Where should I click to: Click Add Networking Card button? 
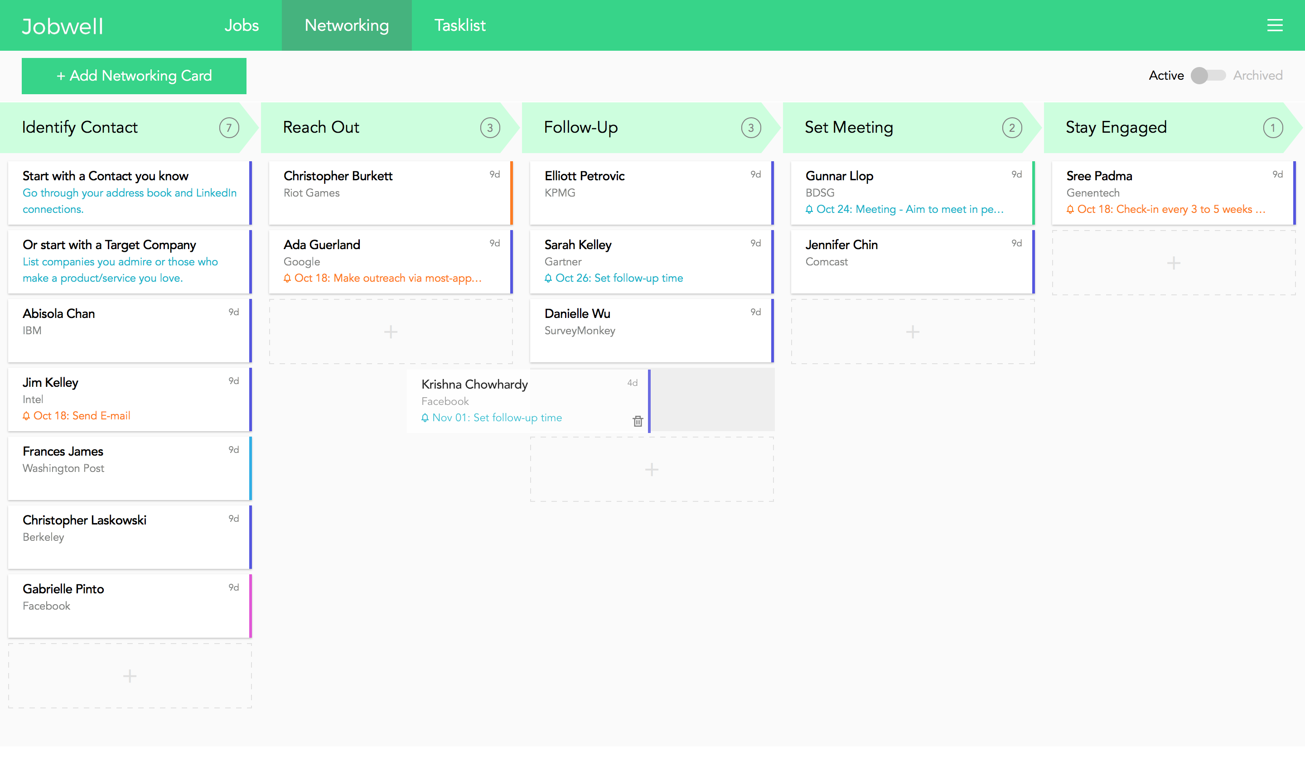pyautogui.click(x=134, y=76)
